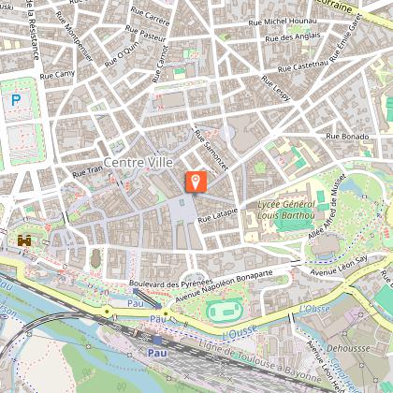Click the Rue Latapie street label
This screenshot has width=393, height=393.
pyautogui.click(x=217, y=216)
